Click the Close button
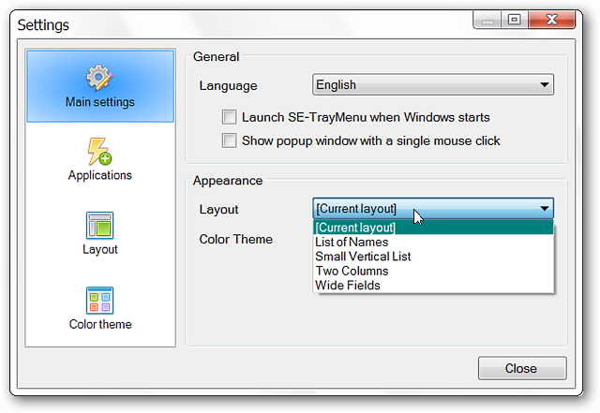Image resolution: width=600 pixels, height=413 pixels. coord(522,368)
